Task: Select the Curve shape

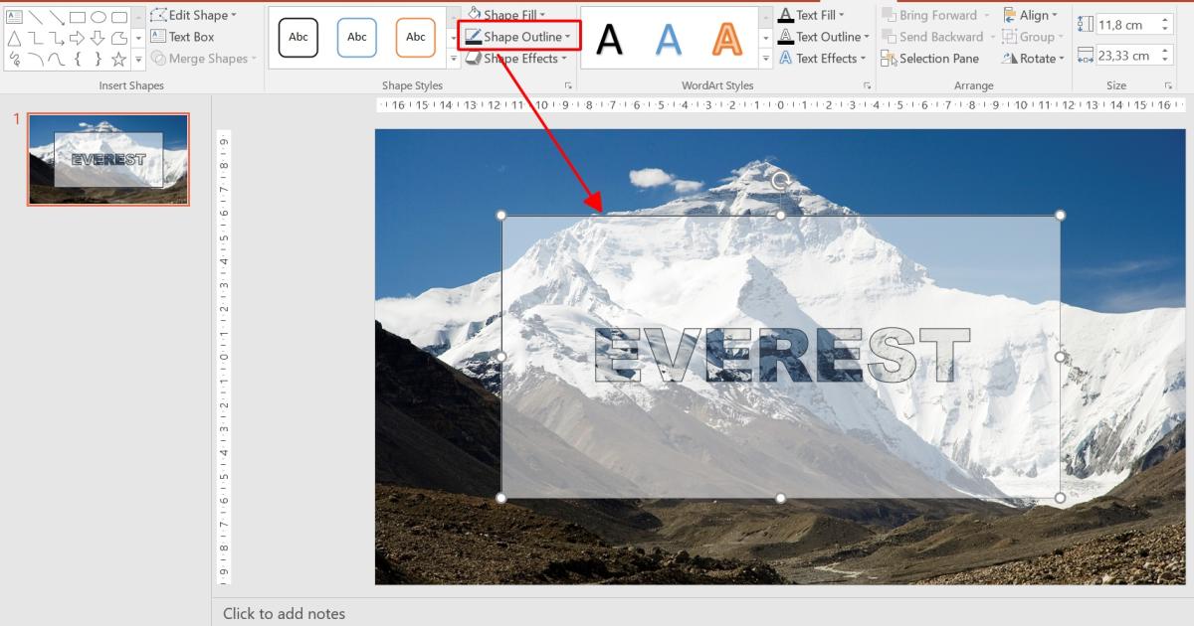Action: click(57, 59)
